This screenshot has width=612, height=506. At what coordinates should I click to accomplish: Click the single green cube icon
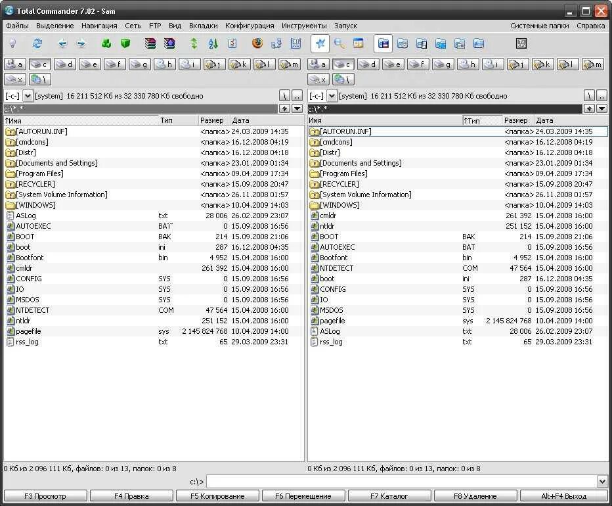125,43
